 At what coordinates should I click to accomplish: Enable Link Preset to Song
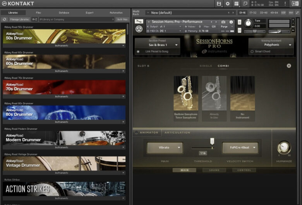[x=138, y=51]
